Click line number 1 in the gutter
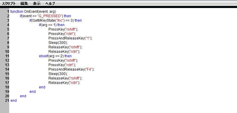Viewport: 237px width, 113px height. [x=8, y=12]
